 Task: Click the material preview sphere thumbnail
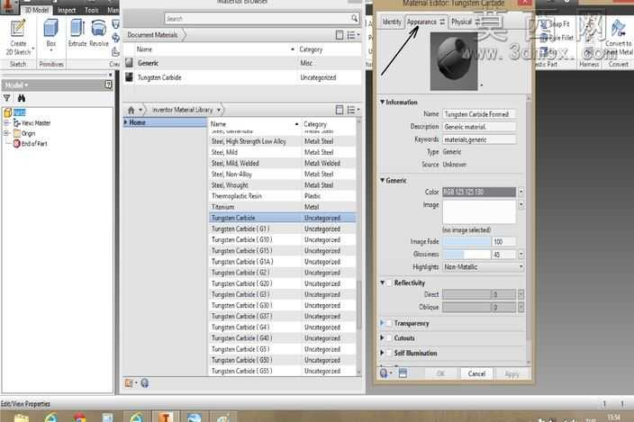pyautogui.click(x=454, y=61)
